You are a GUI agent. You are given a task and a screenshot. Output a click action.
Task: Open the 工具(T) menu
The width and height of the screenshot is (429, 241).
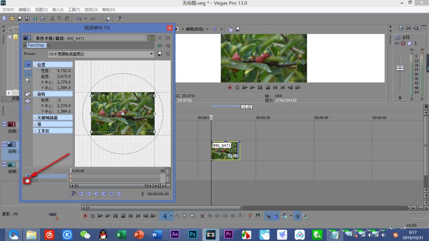tap(74, 9)
